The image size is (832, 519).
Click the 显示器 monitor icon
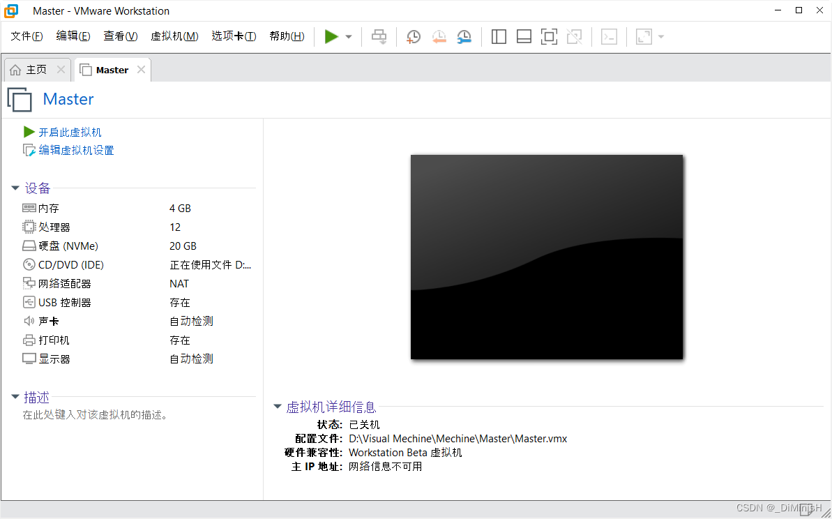coord(29,359)
